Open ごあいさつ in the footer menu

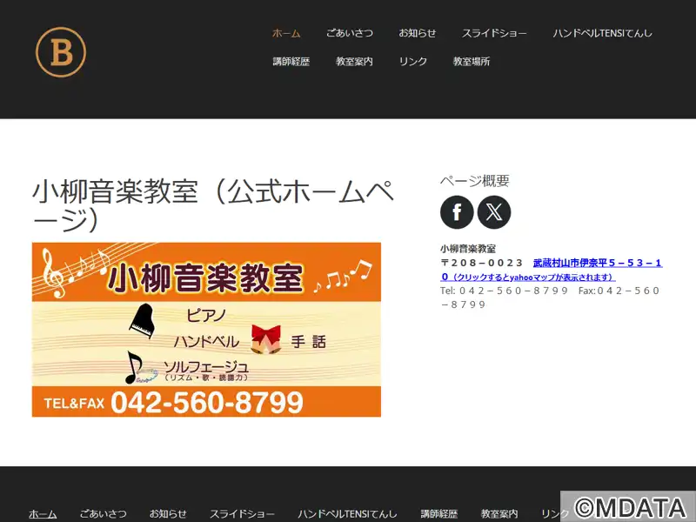tap(103, 513)
